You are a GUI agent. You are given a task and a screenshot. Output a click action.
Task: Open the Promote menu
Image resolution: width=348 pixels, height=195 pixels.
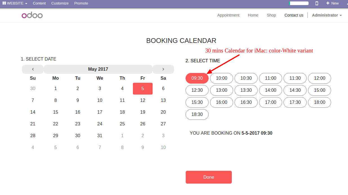pyautogui.click(x=81, y=3)
